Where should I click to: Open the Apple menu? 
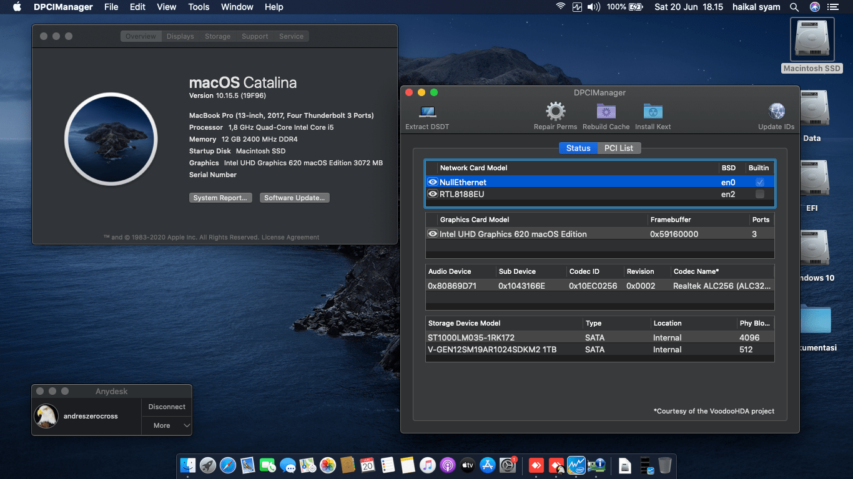point(17,7)
